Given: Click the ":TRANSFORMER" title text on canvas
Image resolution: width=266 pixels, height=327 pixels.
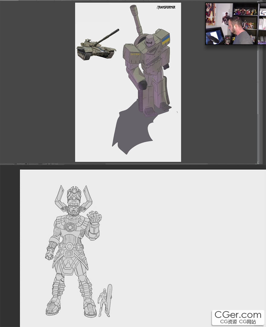Looking at the screenshot, I should 166,8.
